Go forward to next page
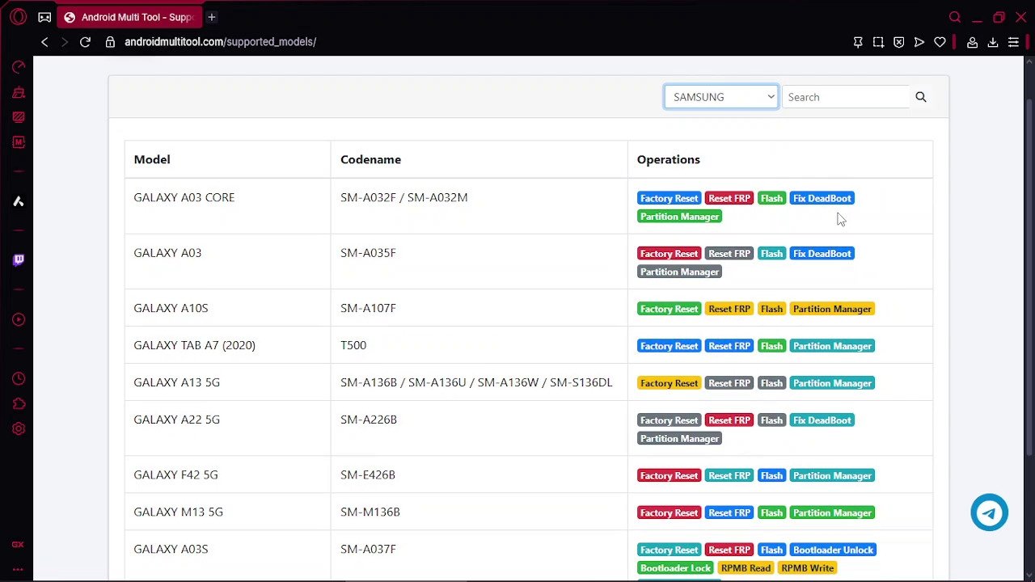This screenshot has width=1035, height=582. (65, 42)
